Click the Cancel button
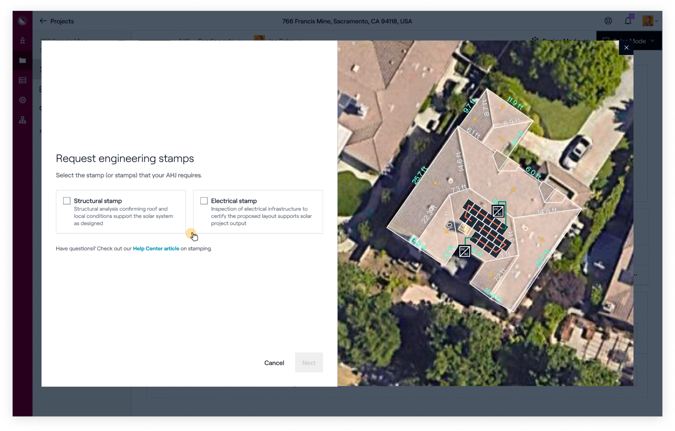 pyautogui.click(x=274, y=363)
